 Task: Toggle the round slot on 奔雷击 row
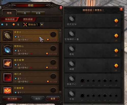click(x=53, y=34)
